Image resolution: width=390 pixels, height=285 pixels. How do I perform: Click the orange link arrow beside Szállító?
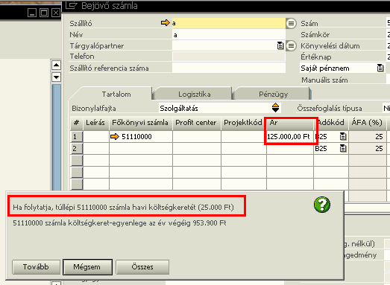coord(165,23)
